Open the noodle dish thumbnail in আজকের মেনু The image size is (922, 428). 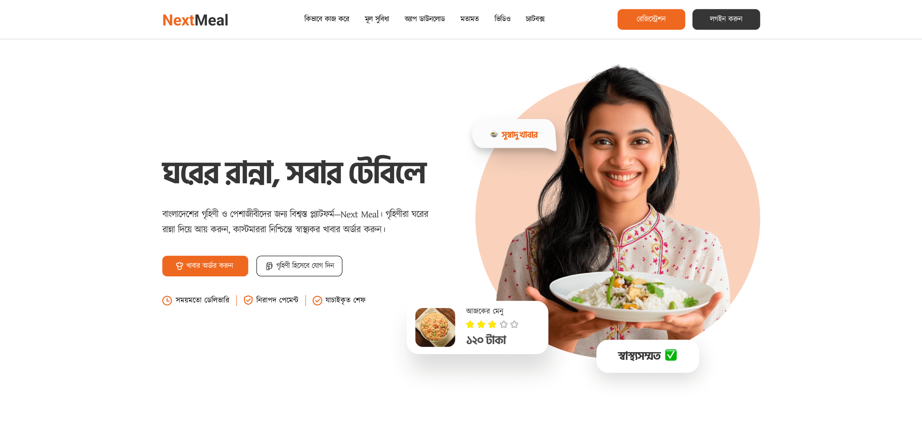[x=435, y=327]
